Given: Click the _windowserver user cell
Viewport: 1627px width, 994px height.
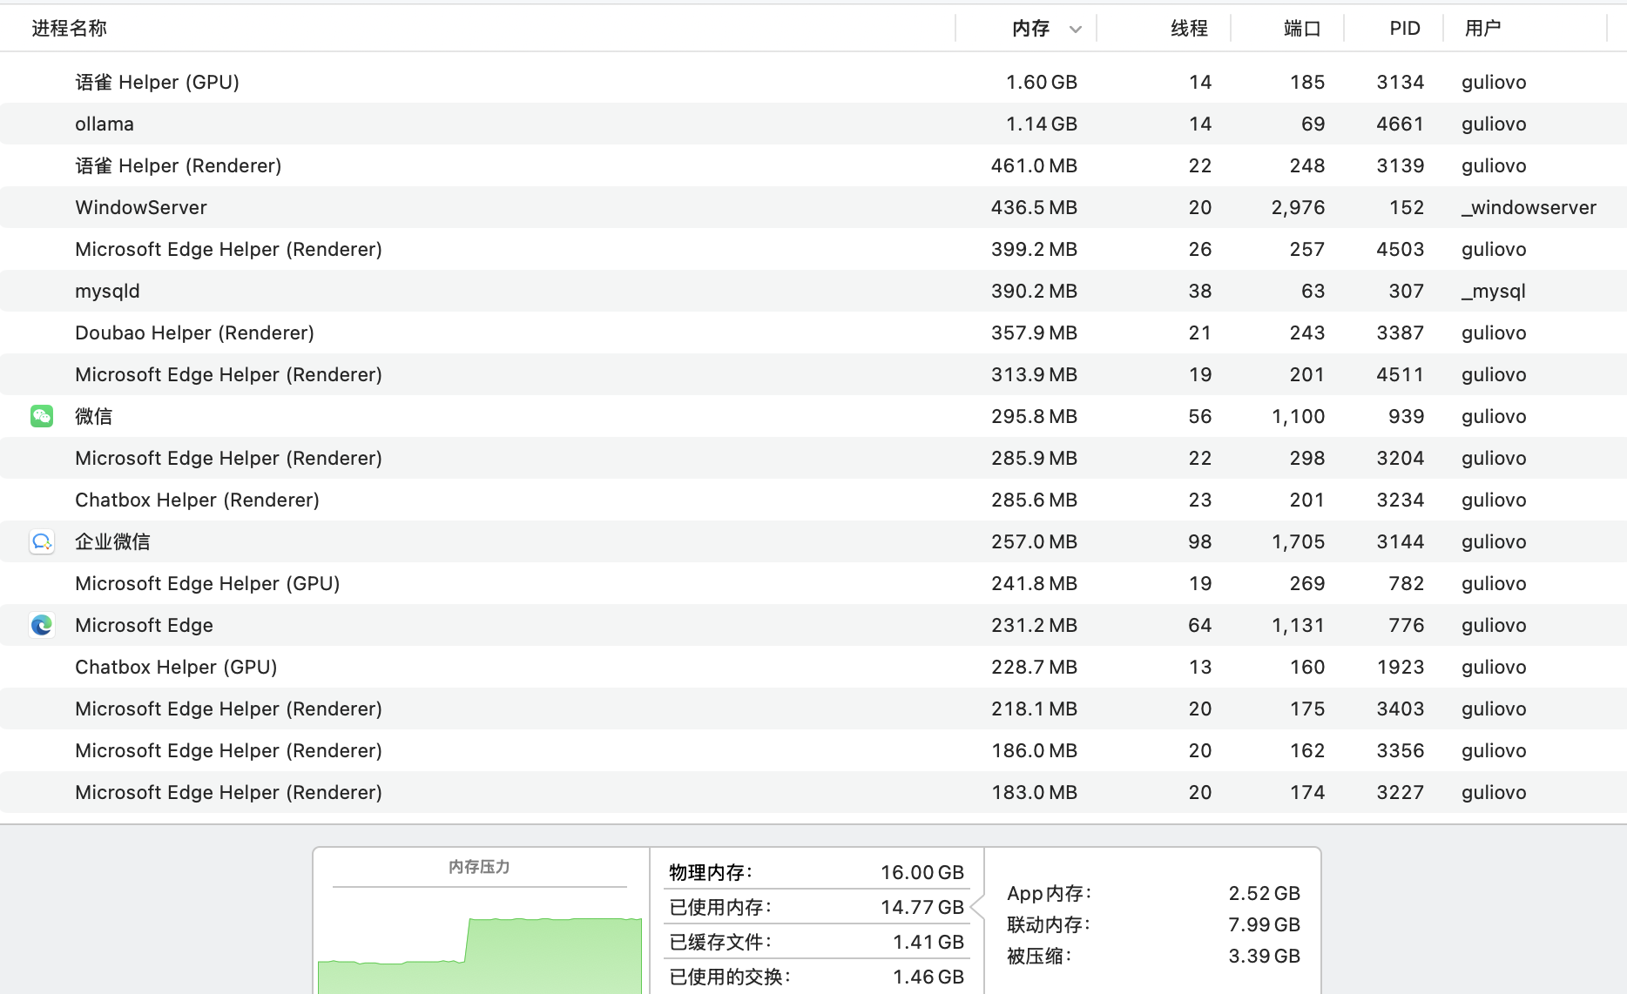Looking at the screenshot, I should point(1529,207).
